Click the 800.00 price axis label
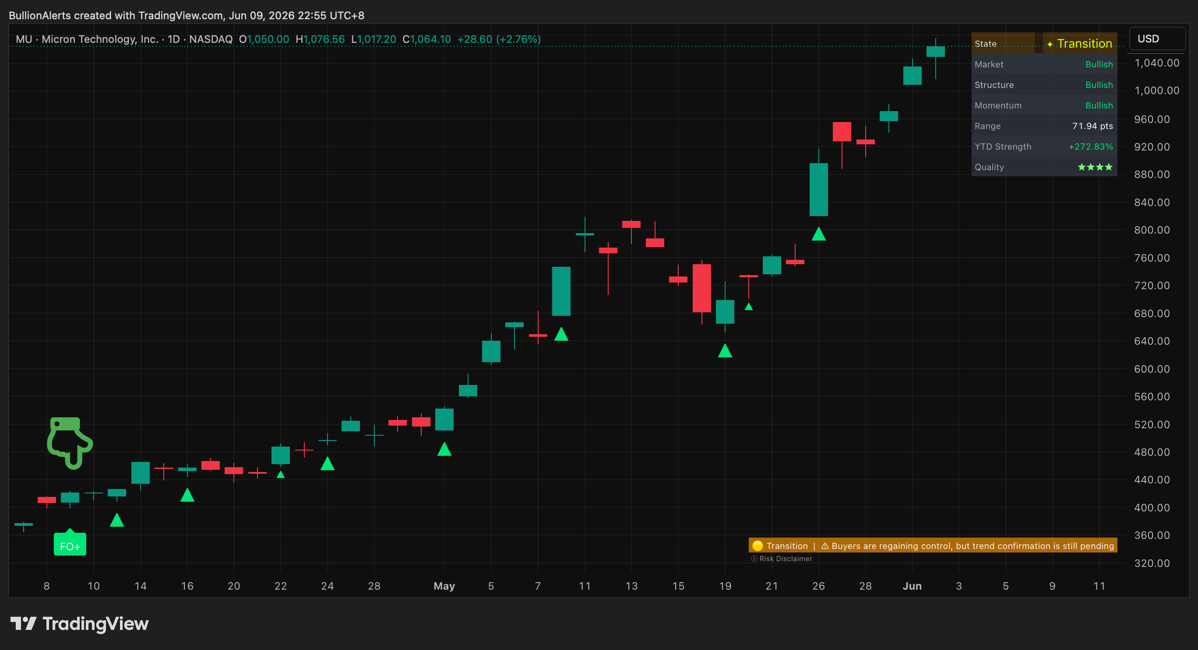Viewport: 1198px width, 650px height. [1152, 230]
